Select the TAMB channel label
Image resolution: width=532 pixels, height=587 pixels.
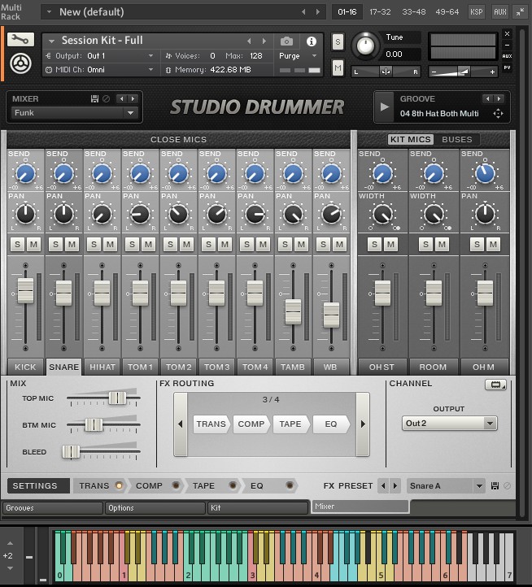click(x=293, y=367)
